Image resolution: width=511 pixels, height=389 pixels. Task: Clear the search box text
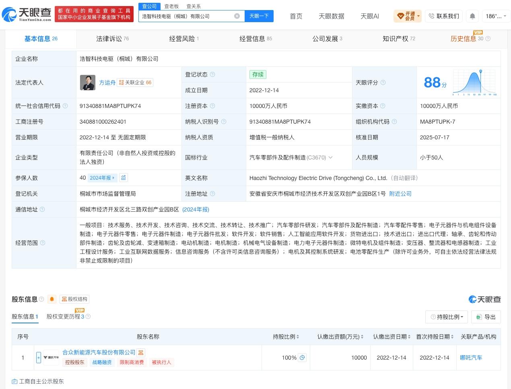pos(237,16)
